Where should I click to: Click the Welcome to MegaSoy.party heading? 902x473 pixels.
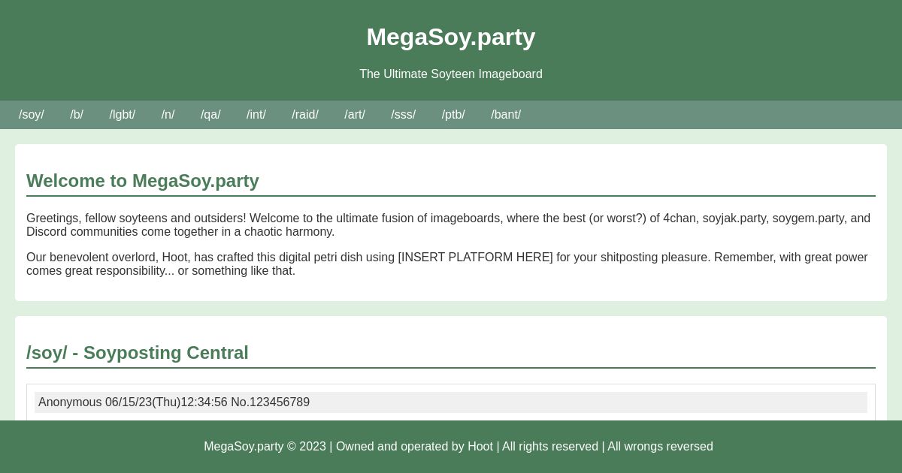143,181
